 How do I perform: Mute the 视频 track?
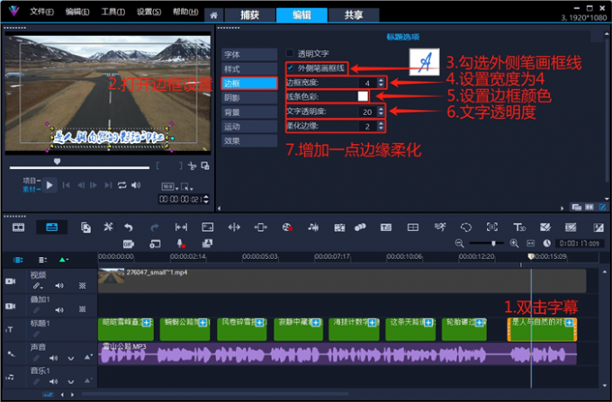(58, 286)
